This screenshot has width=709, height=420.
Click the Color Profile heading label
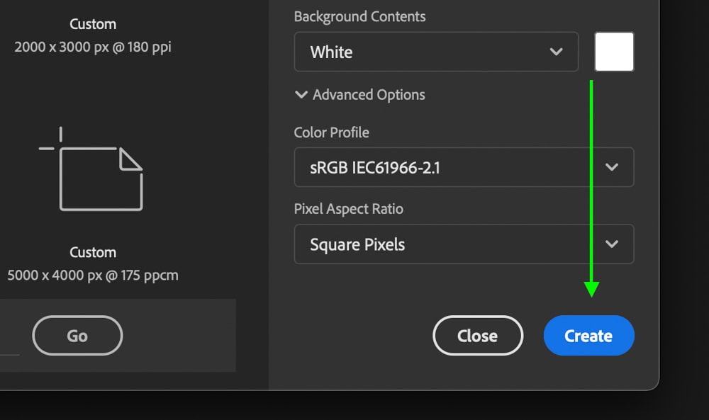pyautogui.click(x=331, y=132)
